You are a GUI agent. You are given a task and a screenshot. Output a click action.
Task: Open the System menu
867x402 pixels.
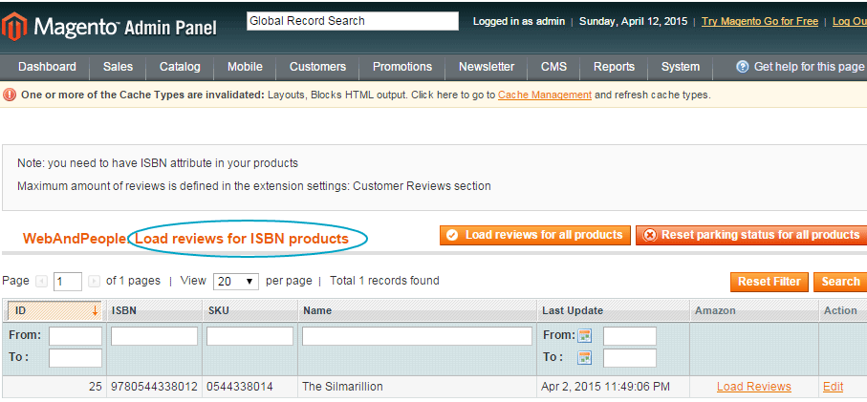pos(680,67)
